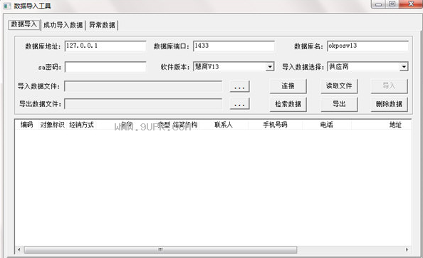The image size is (423, 258).
Task: Switch to the 数据导入 tab
Action: coord(24,24)
